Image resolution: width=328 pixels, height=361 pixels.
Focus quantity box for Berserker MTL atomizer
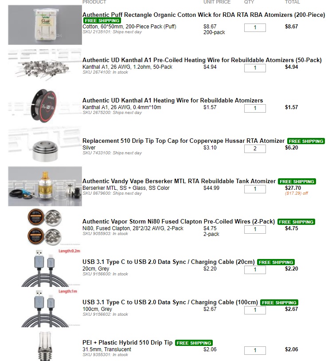pyautogui.click(x=255, y=189)
